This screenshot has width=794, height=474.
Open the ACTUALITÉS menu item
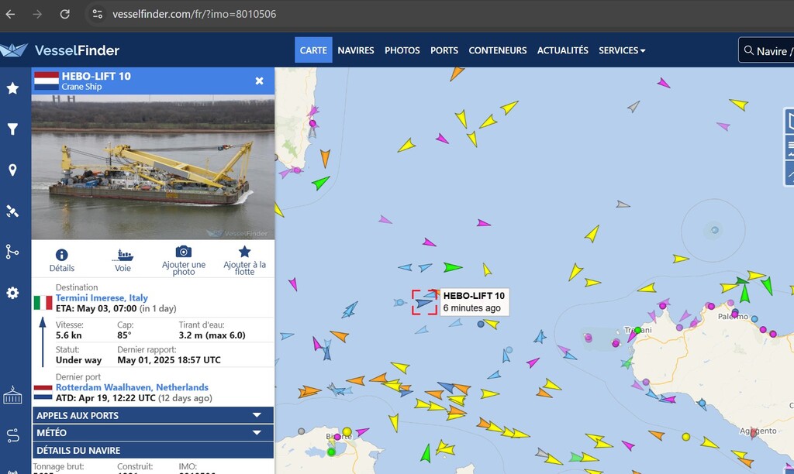[563, 50]
